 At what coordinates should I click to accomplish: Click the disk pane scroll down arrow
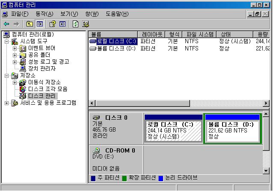266,171
